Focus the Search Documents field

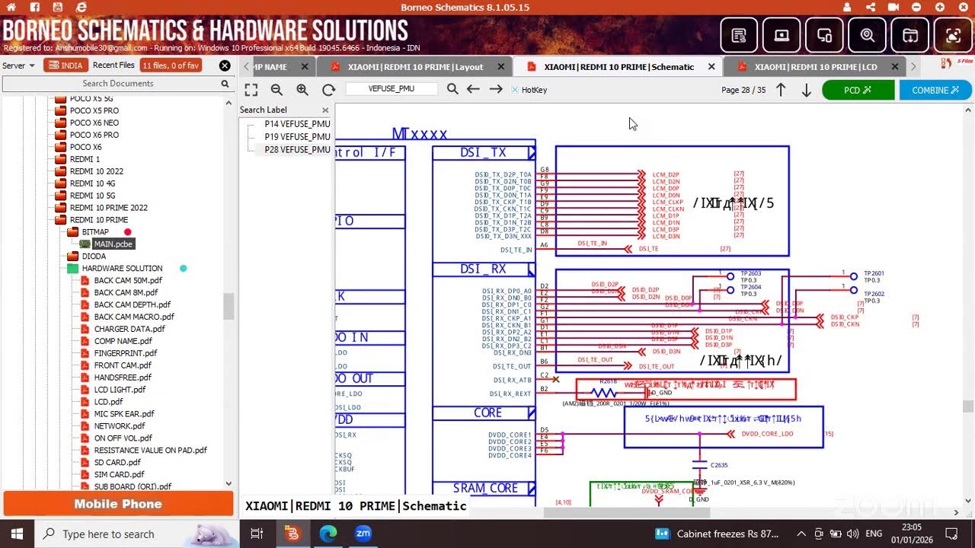(118, 84)
